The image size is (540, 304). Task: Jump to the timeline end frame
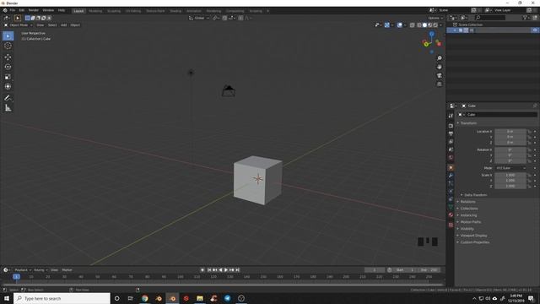tap(237, 270)
